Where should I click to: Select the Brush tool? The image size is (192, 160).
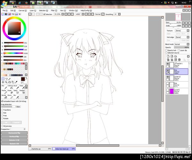tap(16, 87)
